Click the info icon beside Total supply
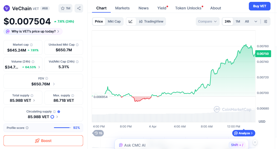Screen dimensions: 277x149 [x=32, y=96]
